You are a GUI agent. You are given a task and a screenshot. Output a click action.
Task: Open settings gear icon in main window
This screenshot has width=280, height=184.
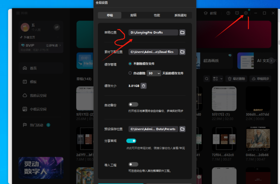246,13
